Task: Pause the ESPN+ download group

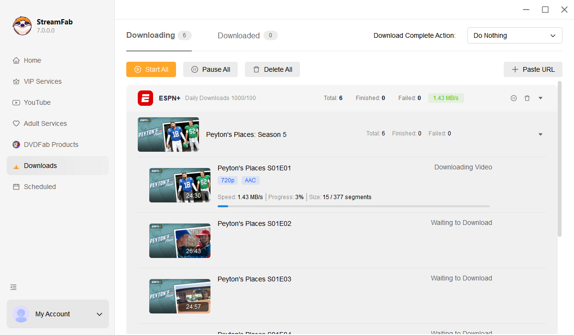Action: 513,98
